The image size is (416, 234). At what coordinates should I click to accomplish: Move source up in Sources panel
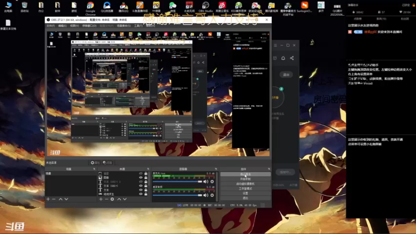119,199
